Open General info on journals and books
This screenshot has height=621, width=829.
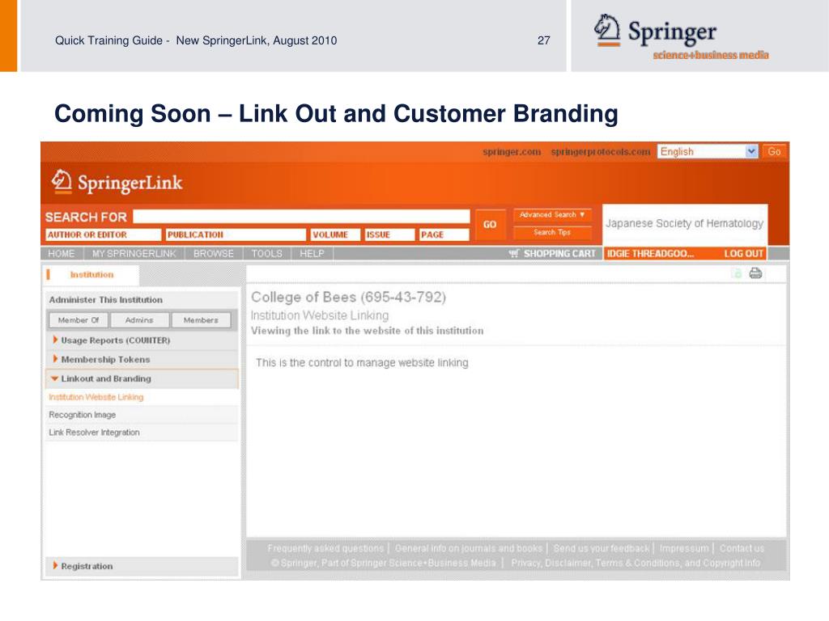click(469, 549)
